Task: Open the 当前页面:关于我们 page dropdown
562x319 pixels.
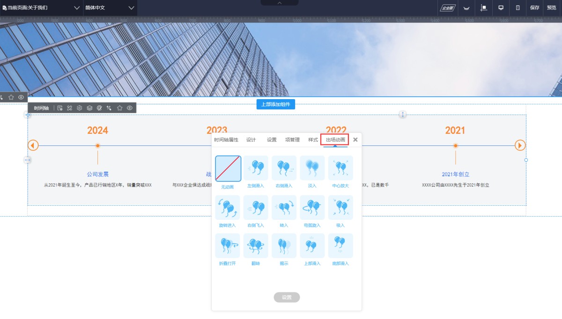Action: tap(41, 8)
